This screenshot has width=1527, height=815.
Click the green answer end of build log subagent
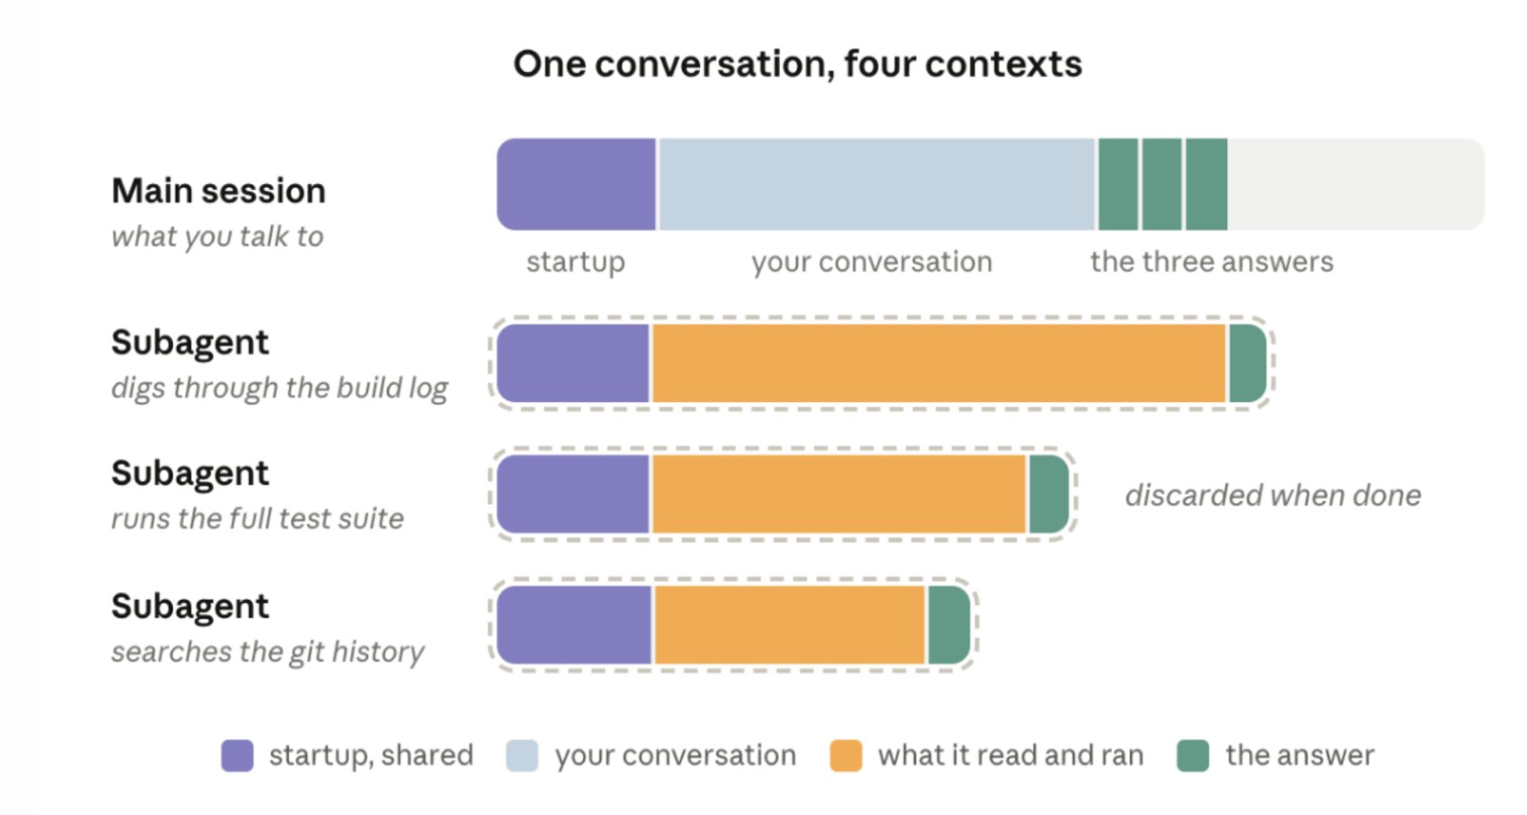point(1248,363)
